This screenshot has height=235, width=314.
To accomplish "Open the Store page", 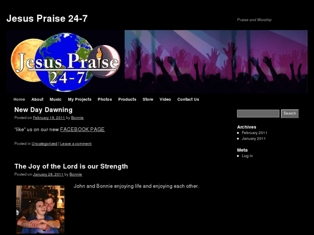I will tap(148, 100).
